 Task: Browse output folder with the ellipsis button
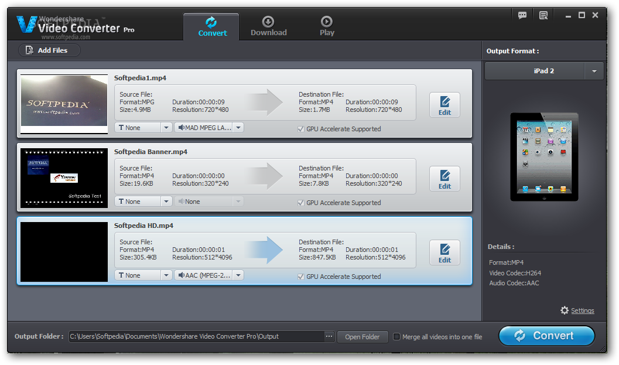329,336
